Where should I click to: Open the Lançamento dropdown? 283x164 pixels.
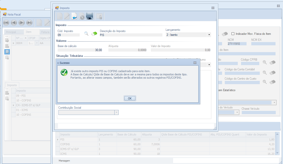(x=209, y=35)
